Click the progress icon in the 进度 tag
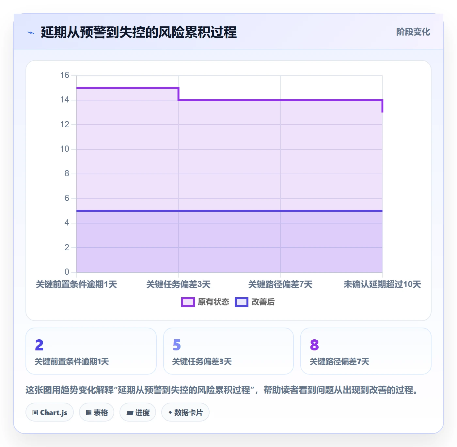 click(x=130, y=413)
